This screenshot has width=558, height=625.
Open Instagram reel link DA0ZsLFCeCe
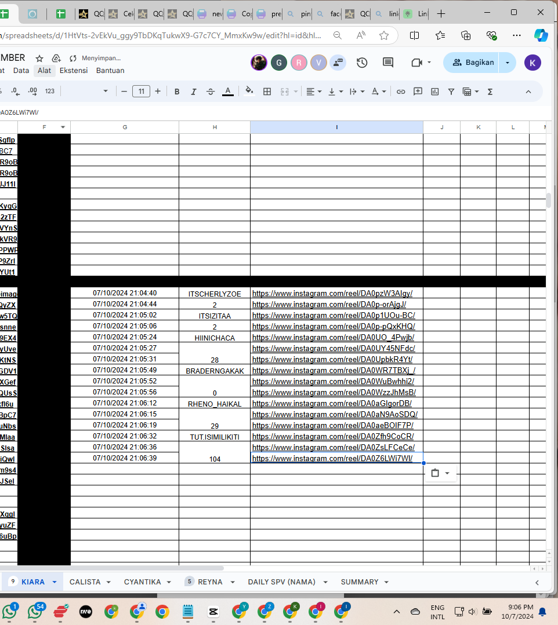click(334, 447)
